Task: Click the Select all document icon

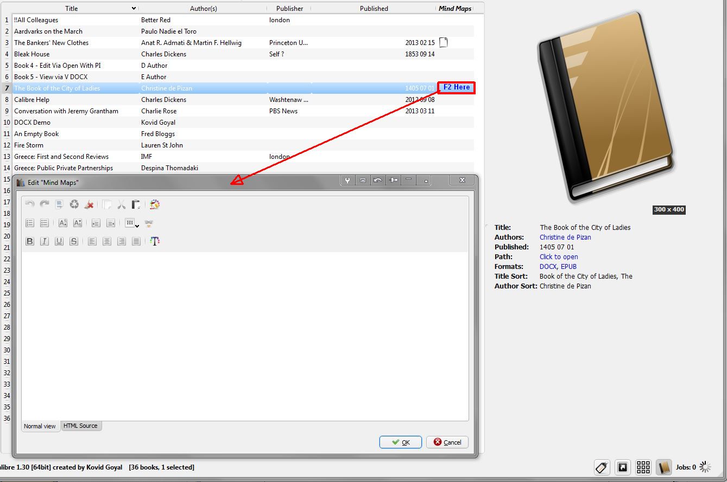Action: (59, 204)
